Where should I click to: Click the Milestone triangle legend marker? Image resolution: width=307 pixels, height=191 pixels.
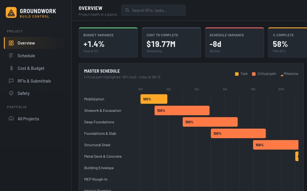[282, 75]
